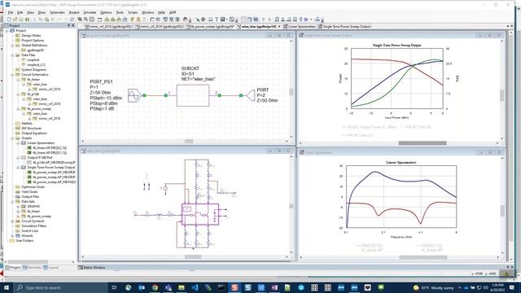
Task: Toggle first tb_power_sweep.AP_HB:DB measurement
Action: [x=29, y=173]
